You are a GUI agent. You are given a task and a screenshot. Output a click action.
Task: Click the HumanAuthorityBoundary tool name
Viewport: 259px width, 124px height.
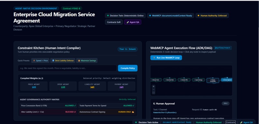coord(165,112)
